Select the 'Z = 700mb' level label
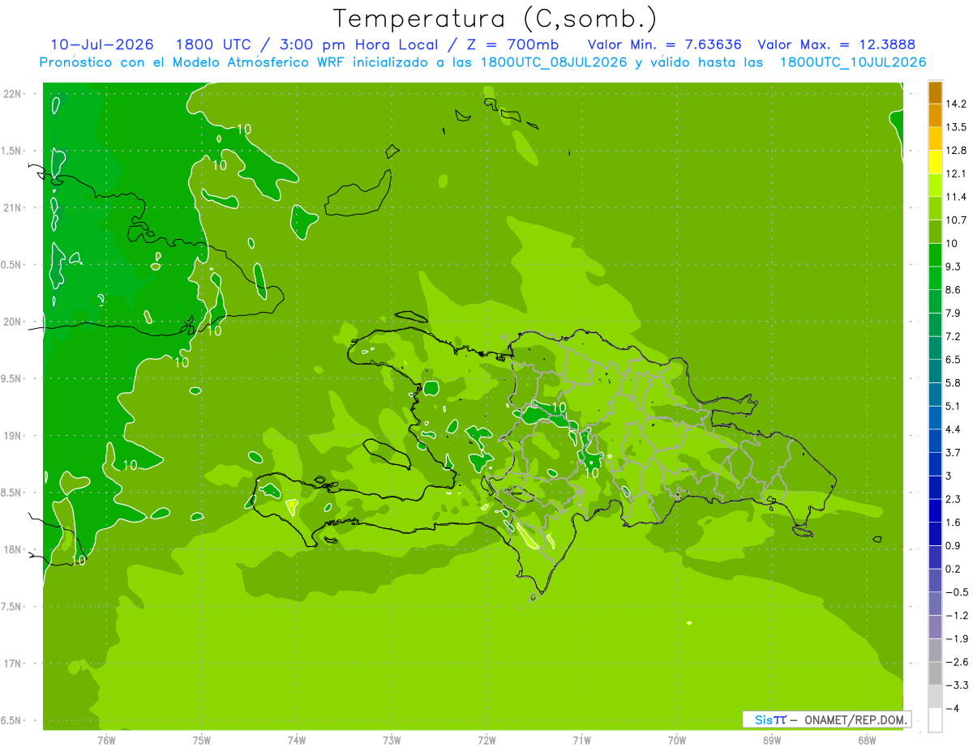This screenshot has width=973, height=751. [510, 45]
